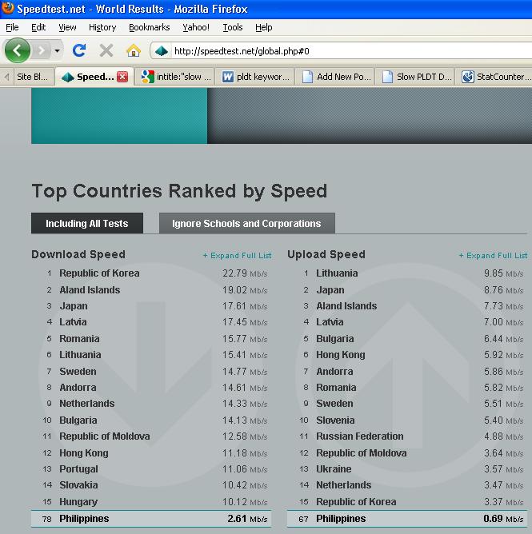Screen dimensions: 532x534
Task: Click the Speedtest favicon on active tab
Action: pos(67,77)
